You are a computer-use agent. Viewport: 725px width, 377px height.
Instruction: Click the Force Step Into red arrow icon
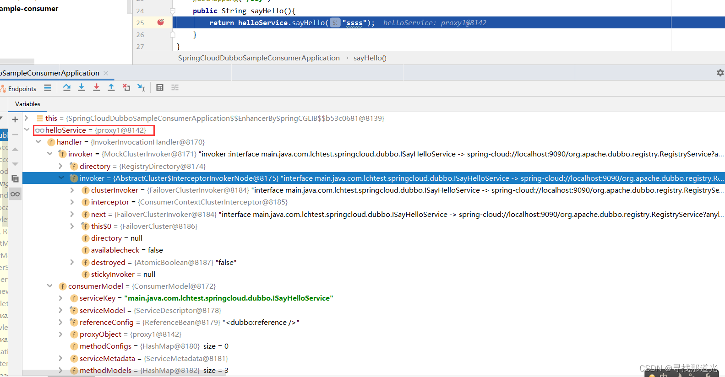(97, 87)
